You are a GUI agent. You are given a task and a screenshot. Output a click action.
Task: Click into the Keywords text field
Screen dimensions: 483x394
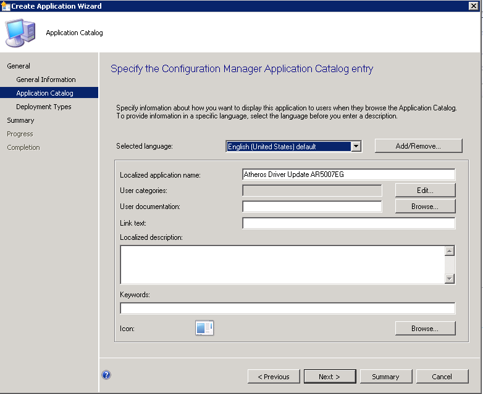pyautogui.click(x=287, y=308)
